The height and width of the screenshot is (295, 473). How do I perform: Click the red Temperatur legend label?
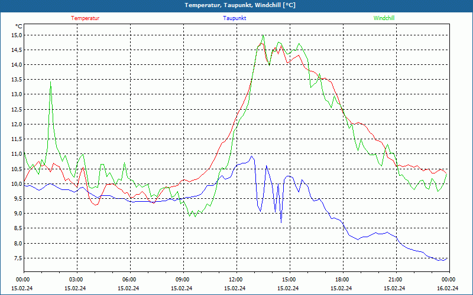point(85,18)
